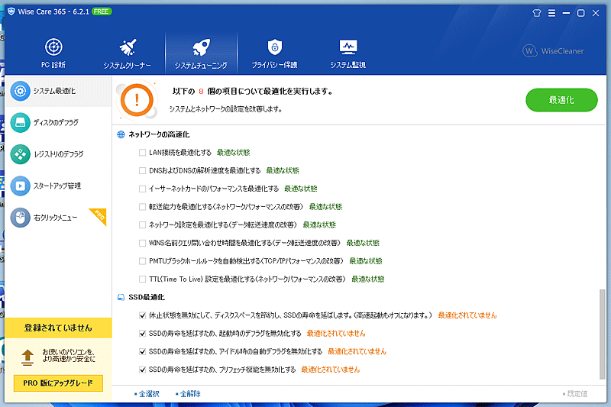The image size is (611, 407).
Task: Click the ネットワークの高速化 section header
Action: coord(159,134)
